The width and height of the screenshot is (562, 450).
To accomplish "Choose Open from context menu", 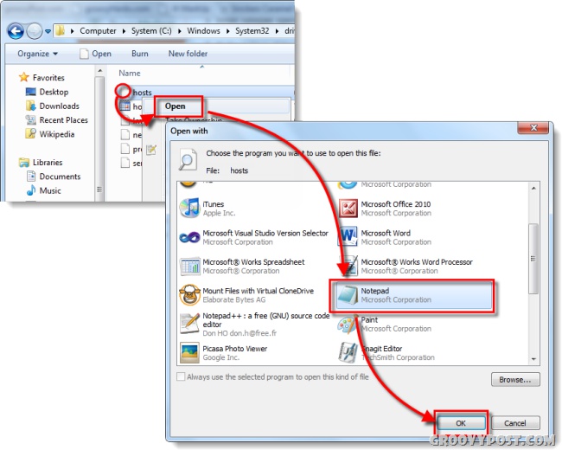I will tap(175, 106).
